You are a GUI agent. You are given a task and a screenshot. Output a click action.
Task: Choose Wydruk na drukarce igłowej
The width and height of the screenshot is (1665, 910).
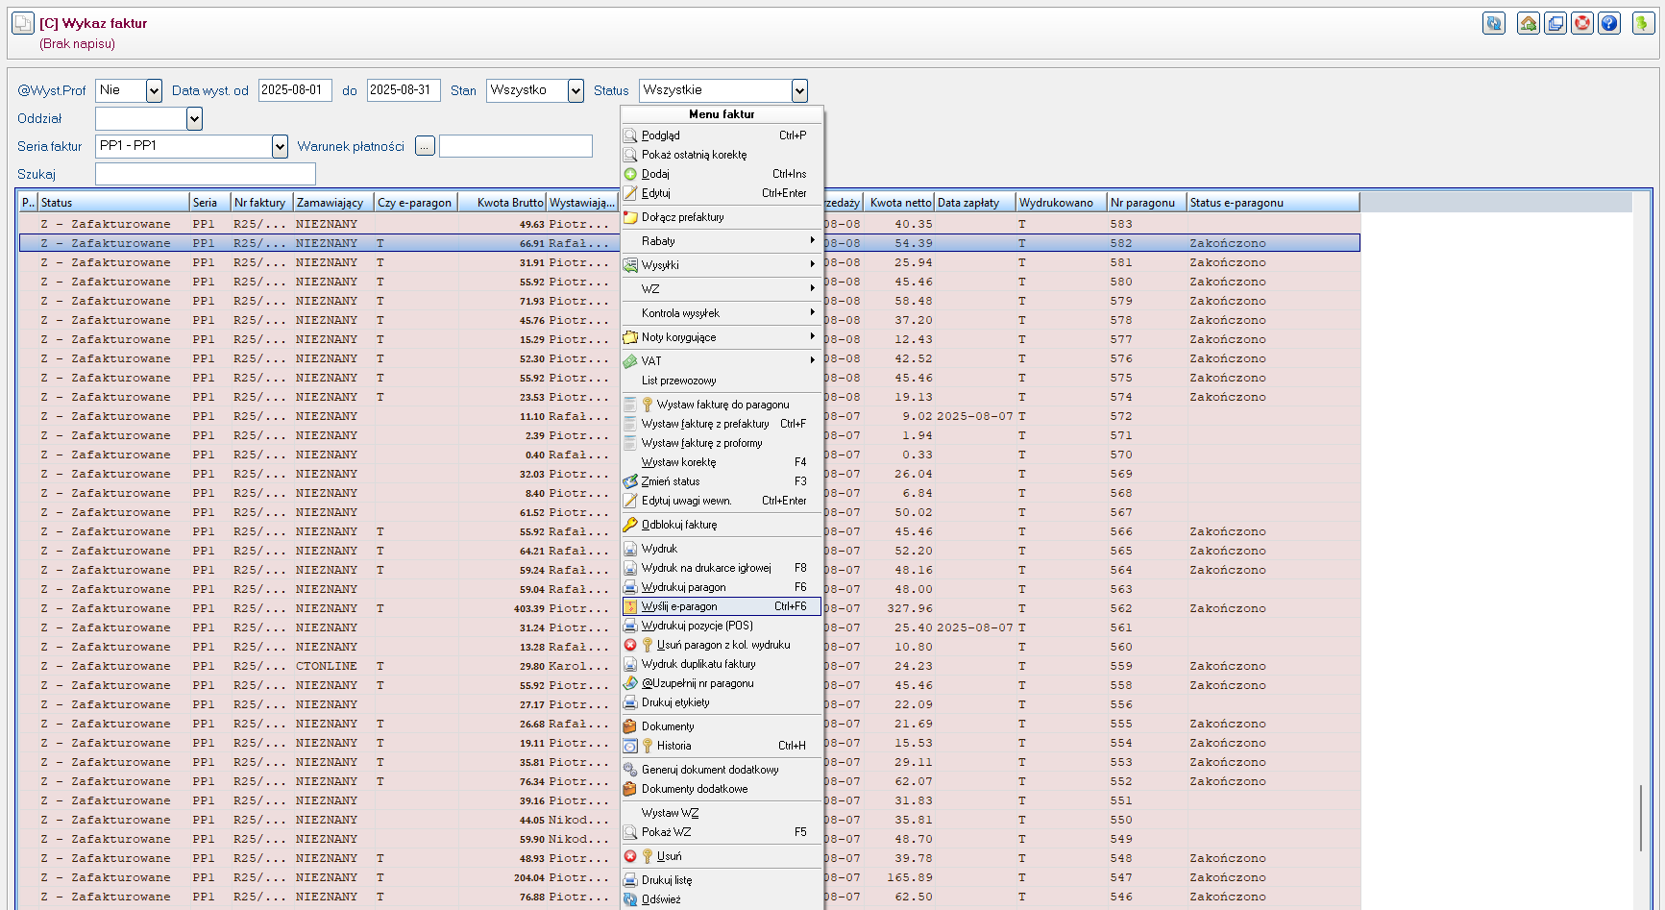[722, 568]
